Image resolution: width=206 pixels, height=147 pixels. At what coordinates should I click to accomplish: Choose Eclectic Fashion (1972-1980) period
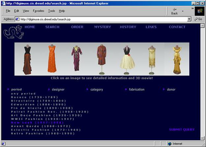tap(46, 130)
